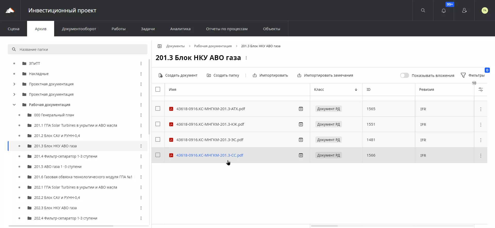The height and width of the screenshot is (228, 495).
Task: Open the Filters funnel icon
Action: [463, 75]
